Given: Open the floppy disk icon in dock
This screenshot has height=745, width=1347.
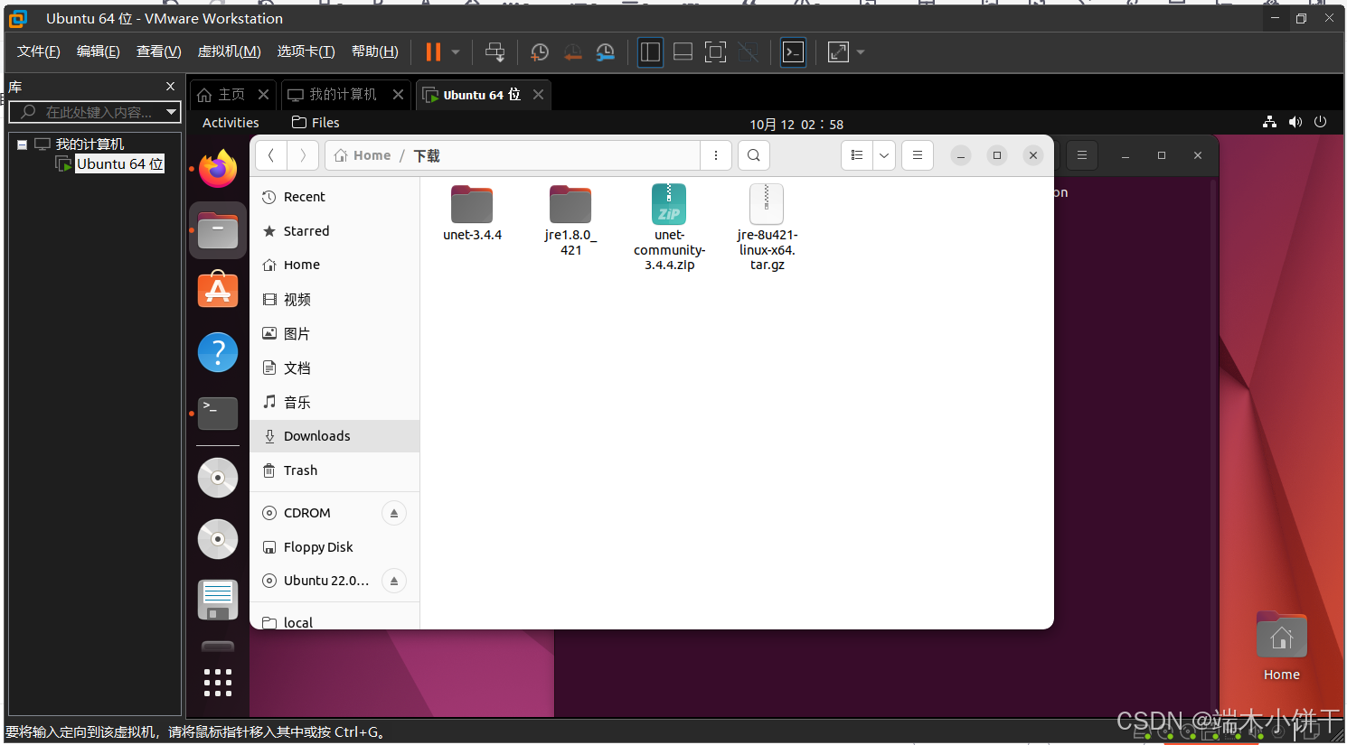Looking at the screenshot, I should (x=218, y=600).
